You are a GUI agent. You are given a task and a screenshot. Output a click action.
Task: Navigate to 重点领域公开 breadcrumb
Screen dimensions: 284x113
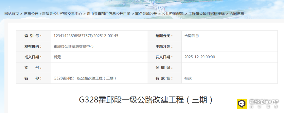coord(146,14)
